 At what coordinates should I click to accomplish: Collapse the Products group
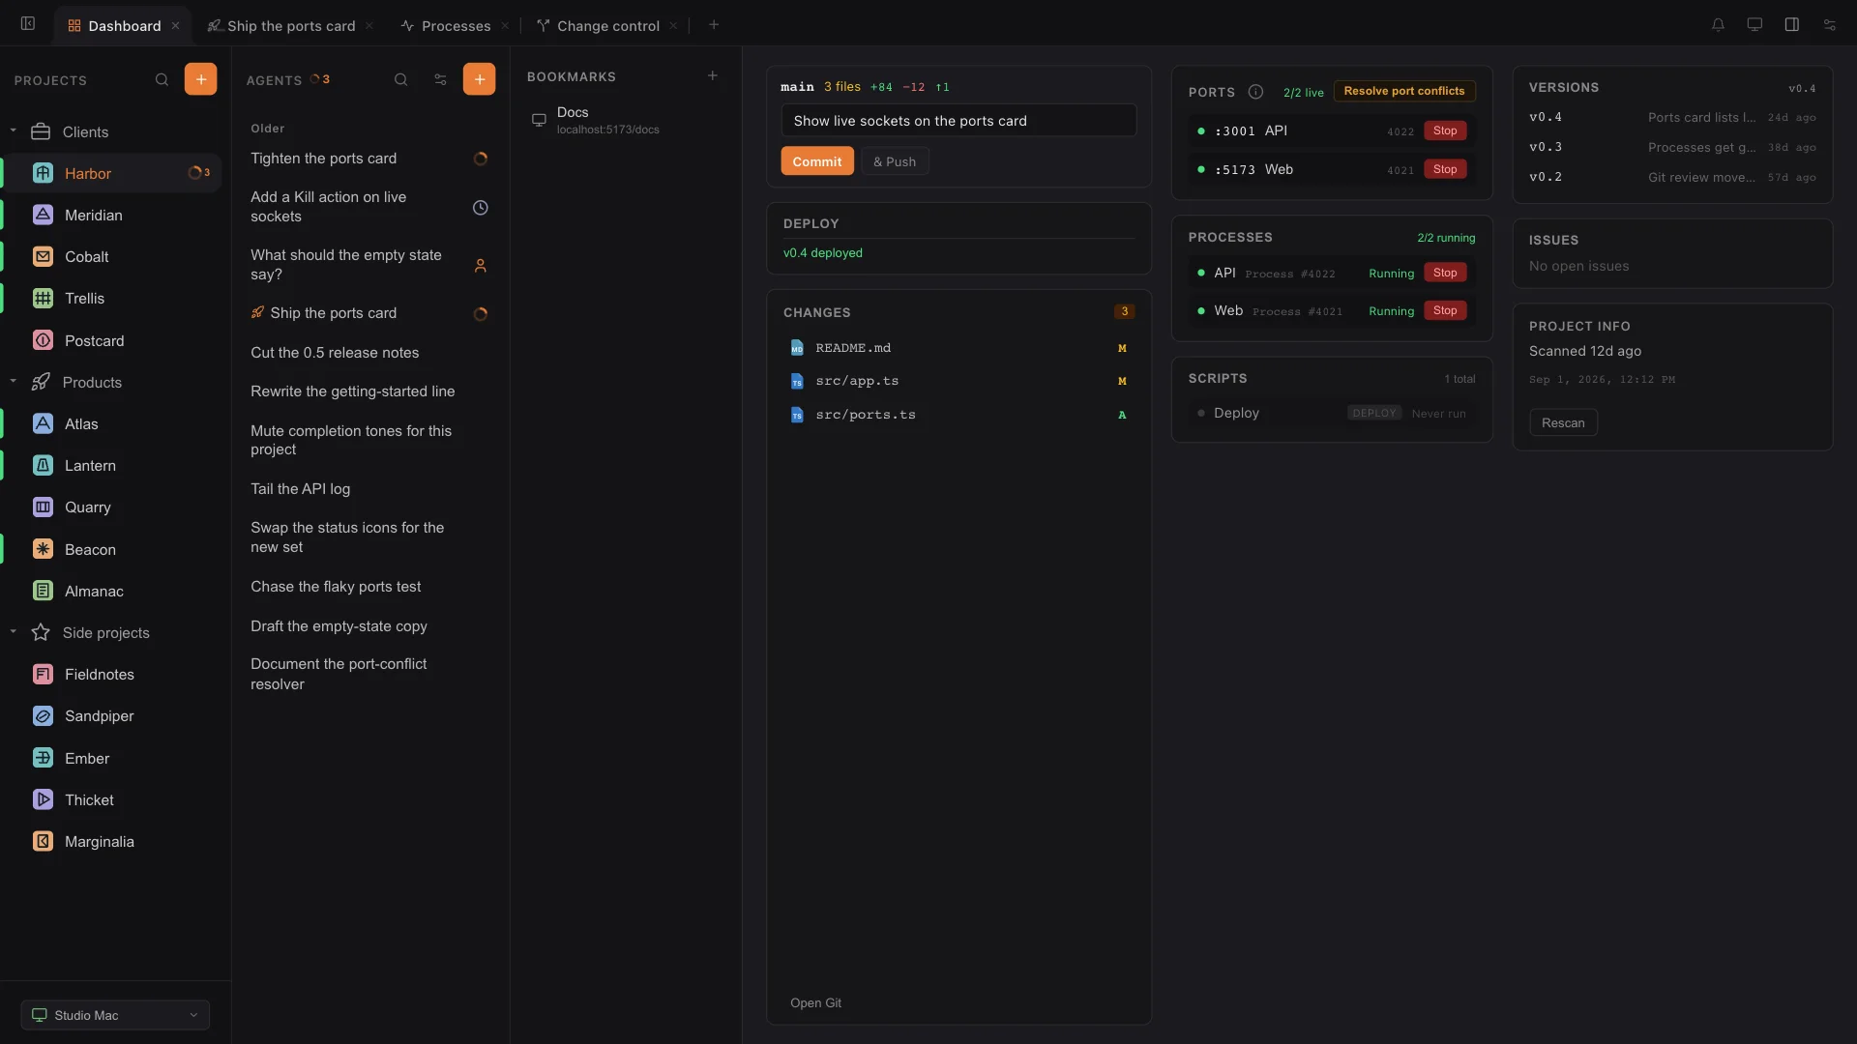click(14, 381)
